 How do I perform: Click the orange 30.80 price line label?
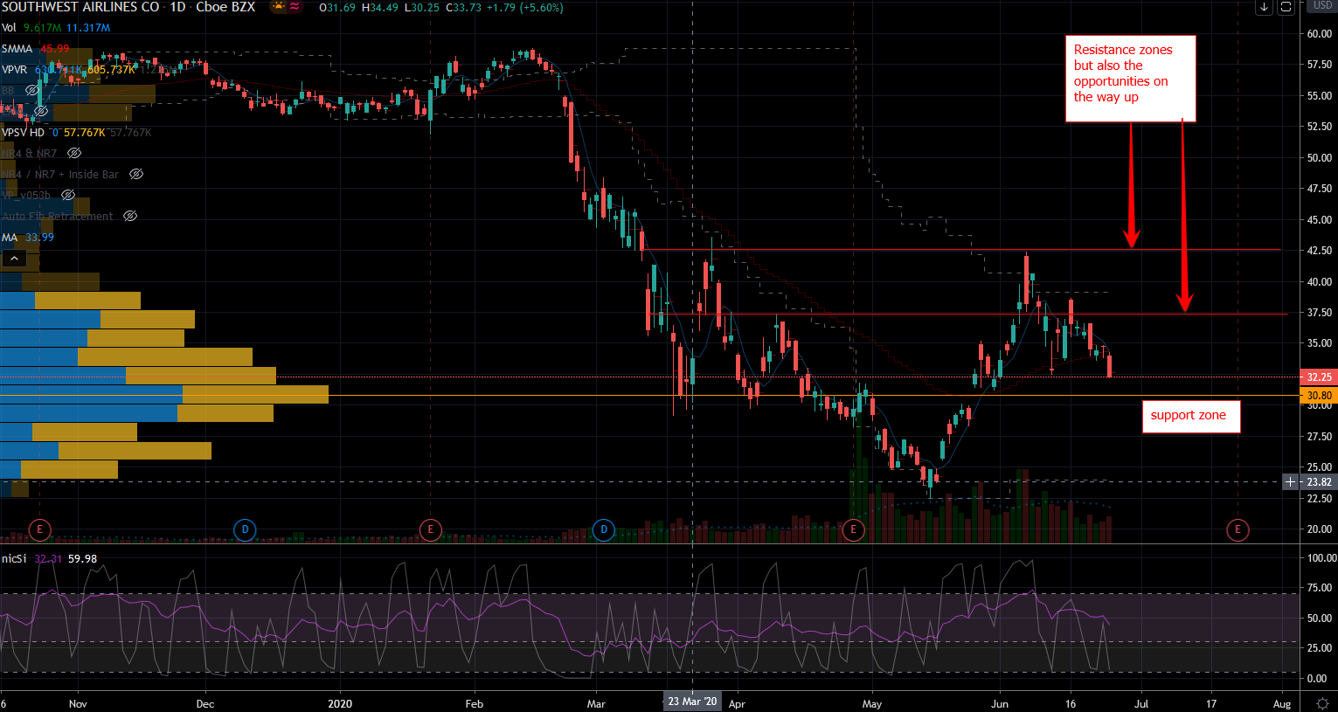coord(1319,396)
